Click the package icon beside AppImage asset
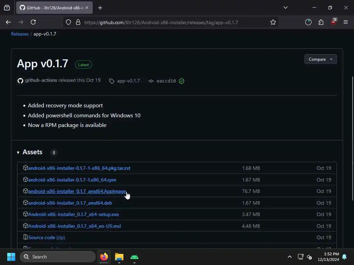The height and width of the screenshot is (265, 354). click(26, 191)
